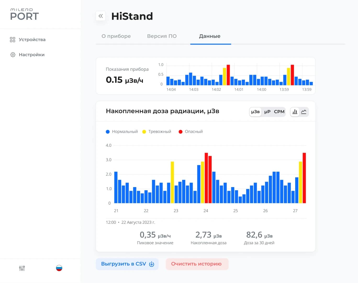The image size is (358, 283).
Task: Switch units to μР
Action: [267, 112]
